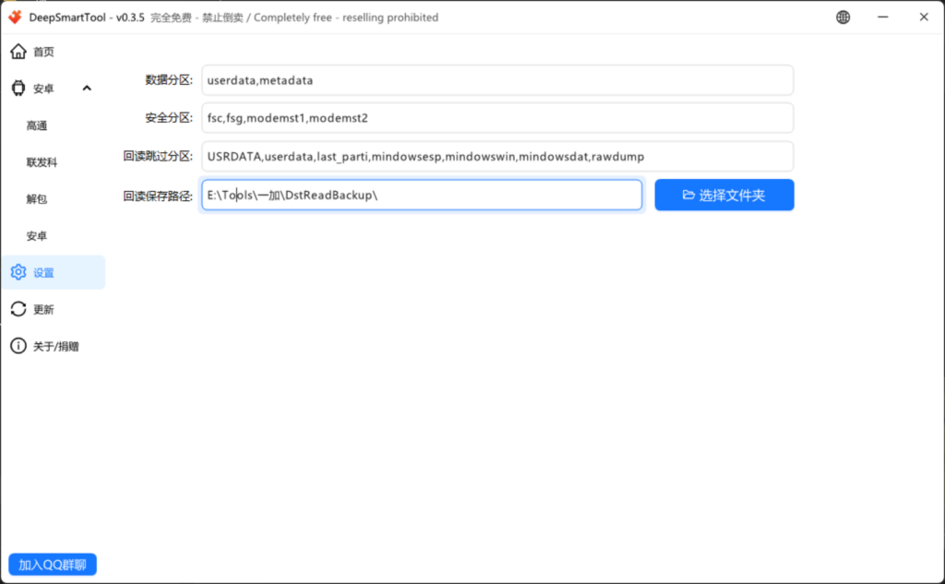Focus the 数据分区 input field
The height and width of the screenshot is (584, 945).
pos(496,80)
